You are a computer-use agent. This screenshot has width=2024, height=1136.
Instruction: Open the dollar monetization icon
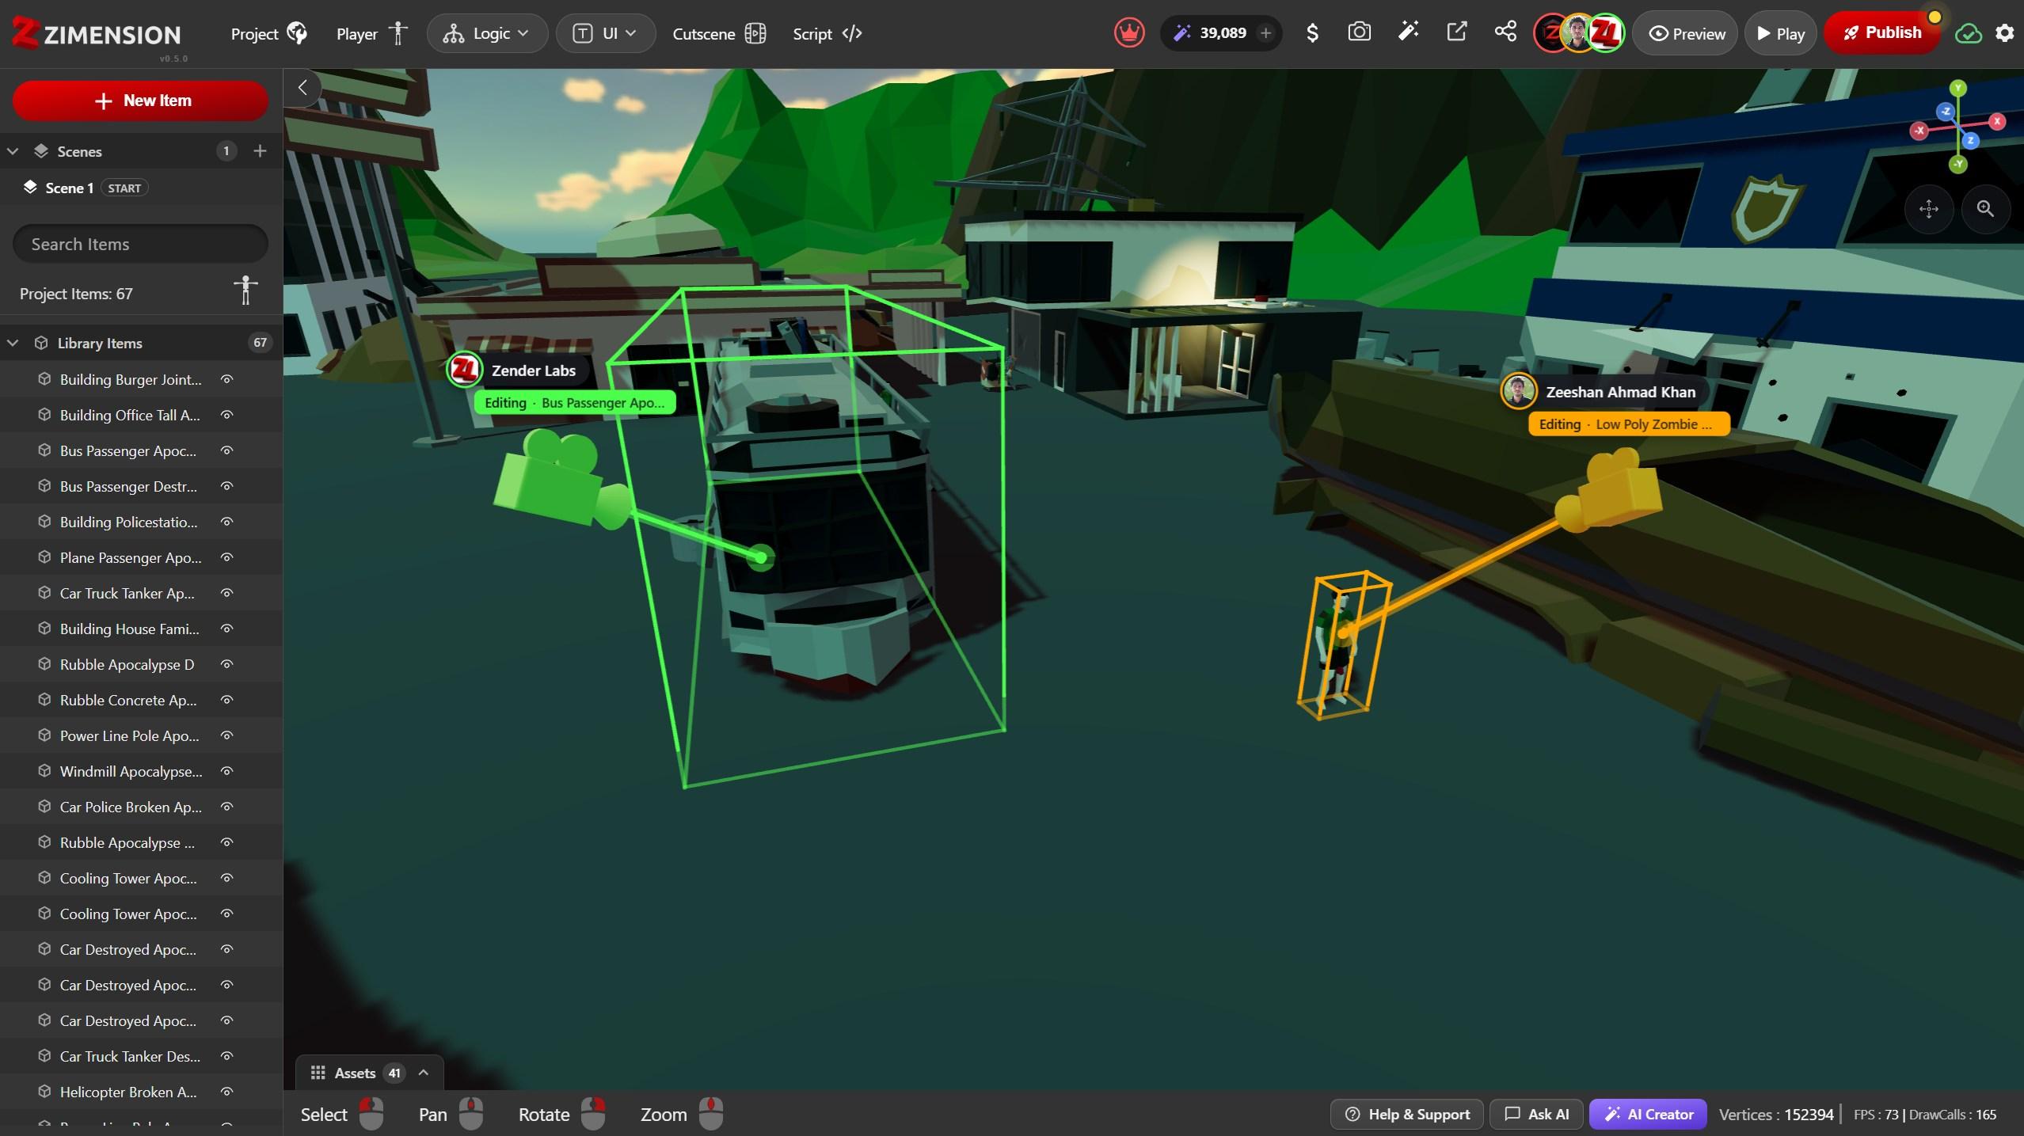[1312, 33]
